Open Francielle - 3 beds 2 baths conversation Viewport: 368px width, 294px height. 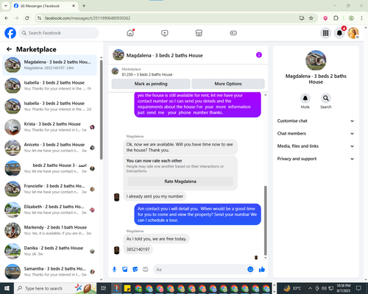click(50, 189)
